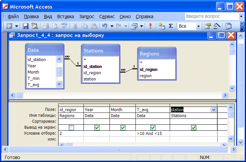Screen dimensions: 246x162
Task: Click the criteria cell containing 2
Action: pos(71,134)
